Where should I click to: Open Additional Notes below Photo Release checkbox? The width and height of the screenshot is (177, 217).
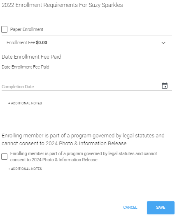click(25, 169)
